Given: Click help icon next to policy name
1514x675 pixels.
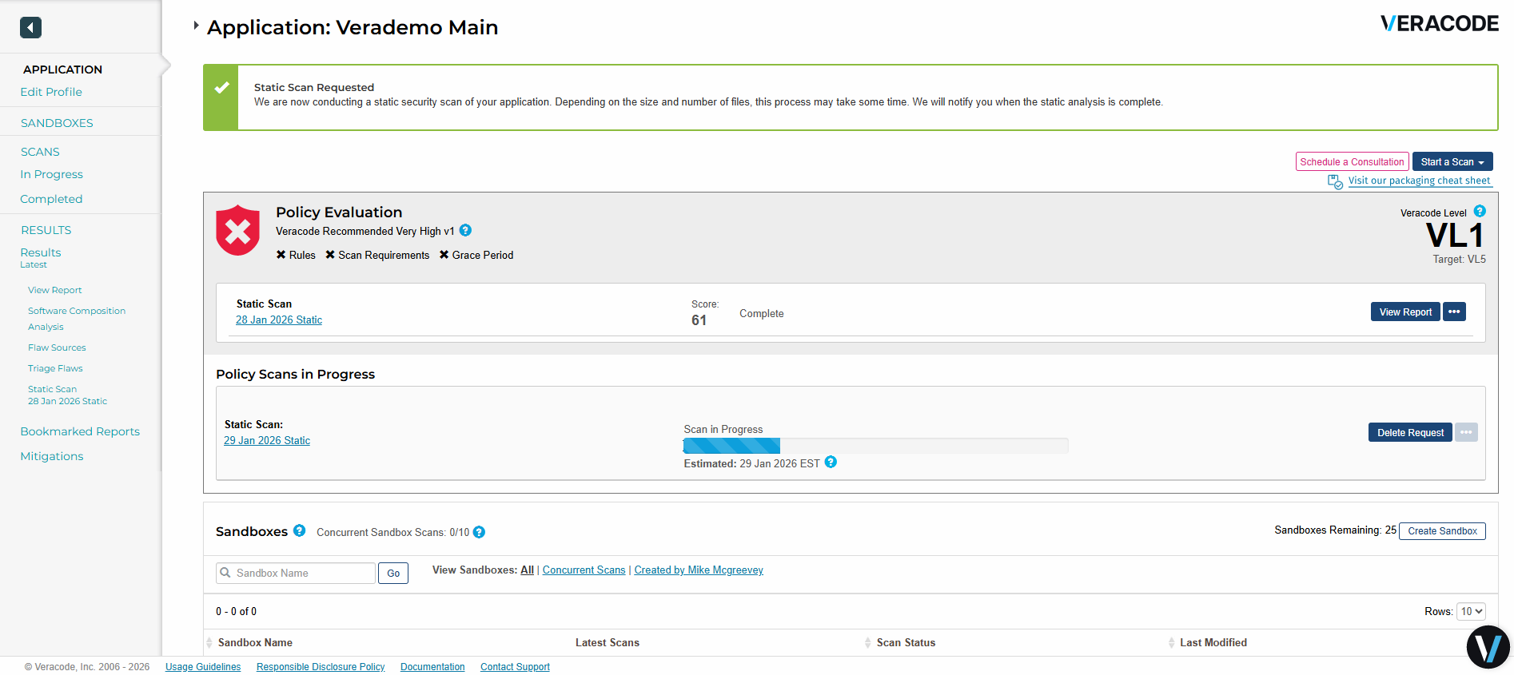Looking at the screenshot, I should click(x=465, y=231).
